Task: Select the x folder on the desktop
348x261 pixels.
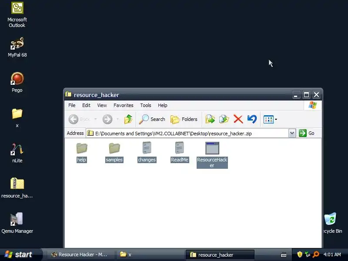Action: (x=17, y=118)
